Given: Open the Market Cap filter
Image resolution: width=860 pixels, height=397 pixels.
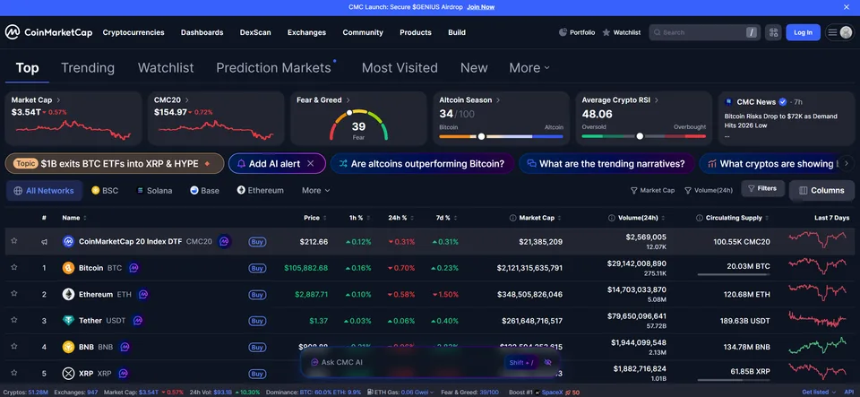Looking at the screenshot, I should tap(652, 190).
